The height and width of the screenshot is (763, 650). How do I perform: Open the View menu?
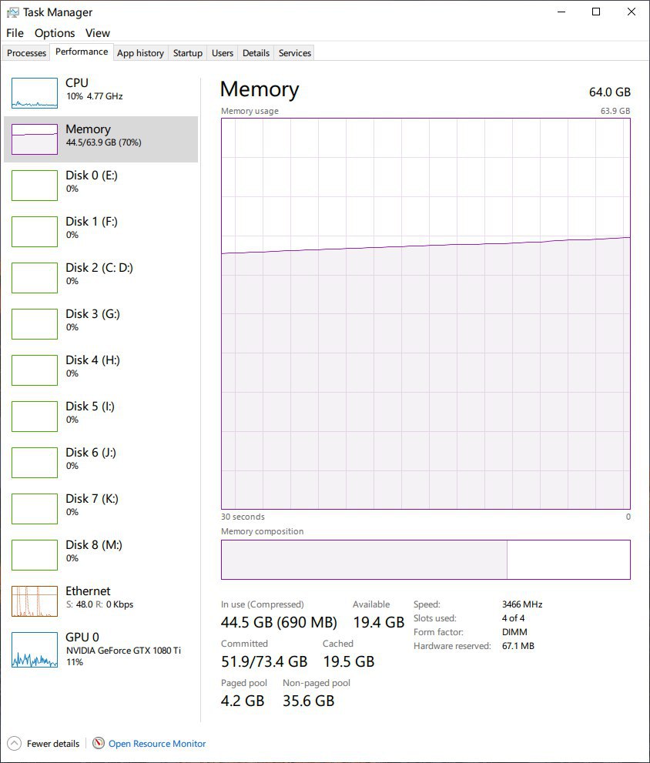click(x=98, y=33)
